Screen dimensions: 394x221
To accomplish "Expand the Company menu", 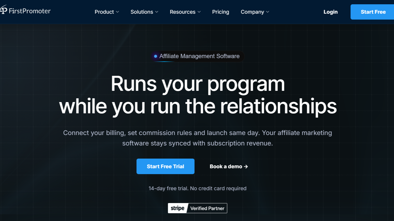I will pos(255,12).
